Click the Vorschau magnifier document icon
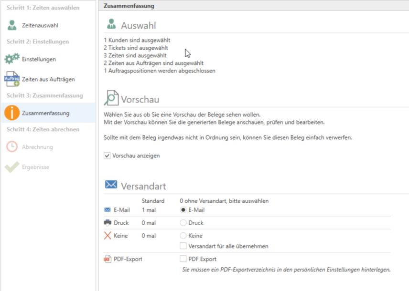 pos(111,99)
